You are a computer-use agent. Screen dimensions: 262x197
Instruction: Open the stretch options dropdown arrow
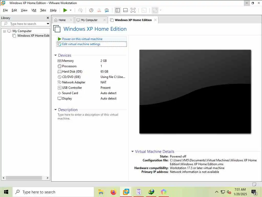point(160,10)
